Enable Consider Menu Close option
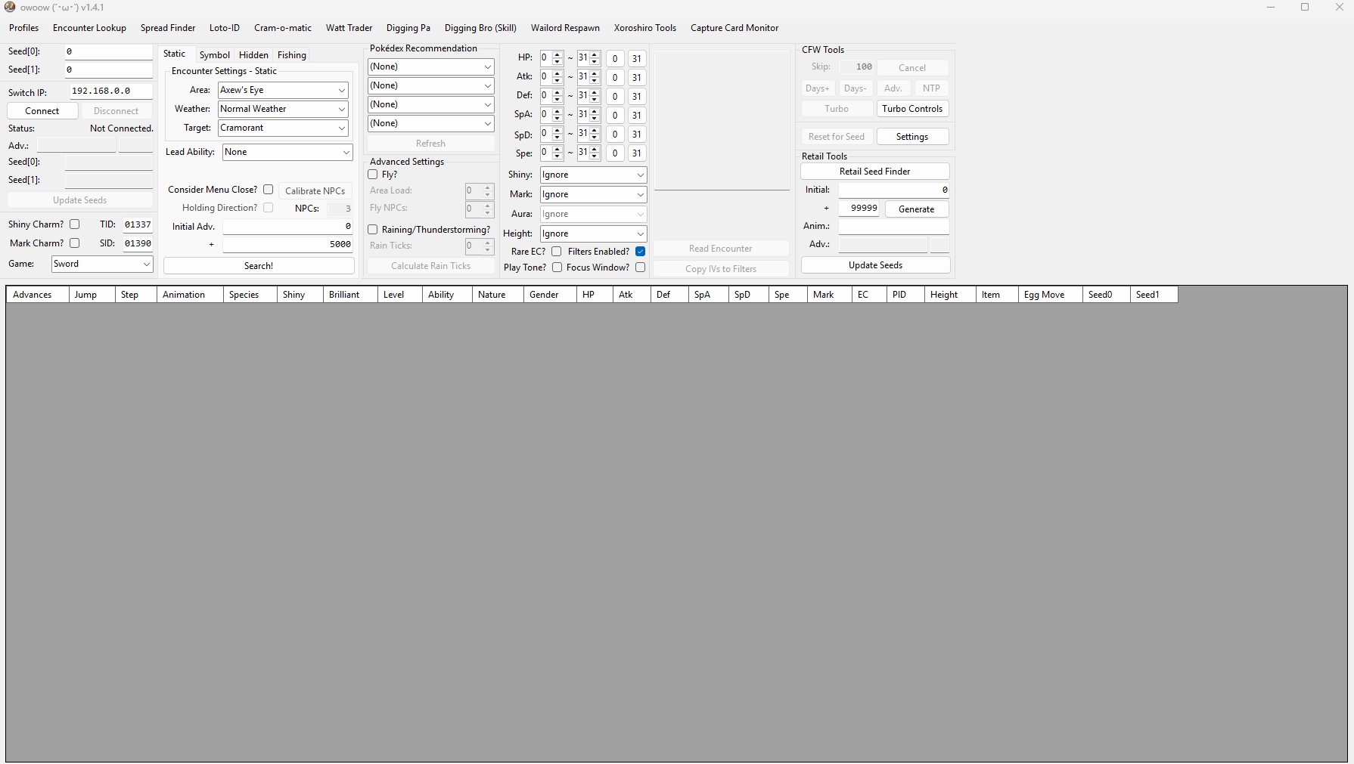1354x764 pixels. (x=269, y=190)
